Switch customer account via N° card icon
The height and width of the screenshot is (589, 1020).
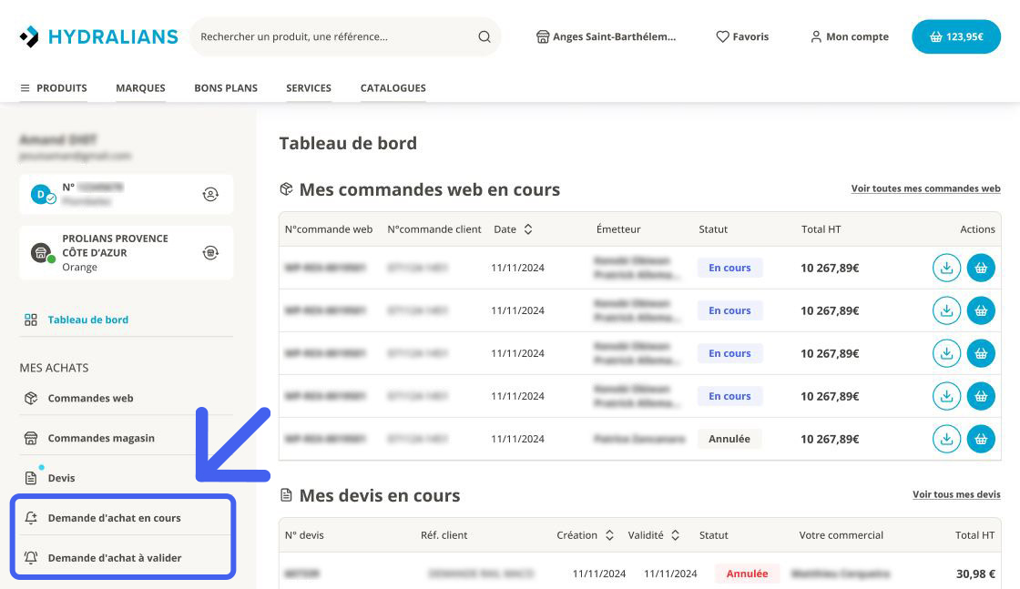coord(210,195)
